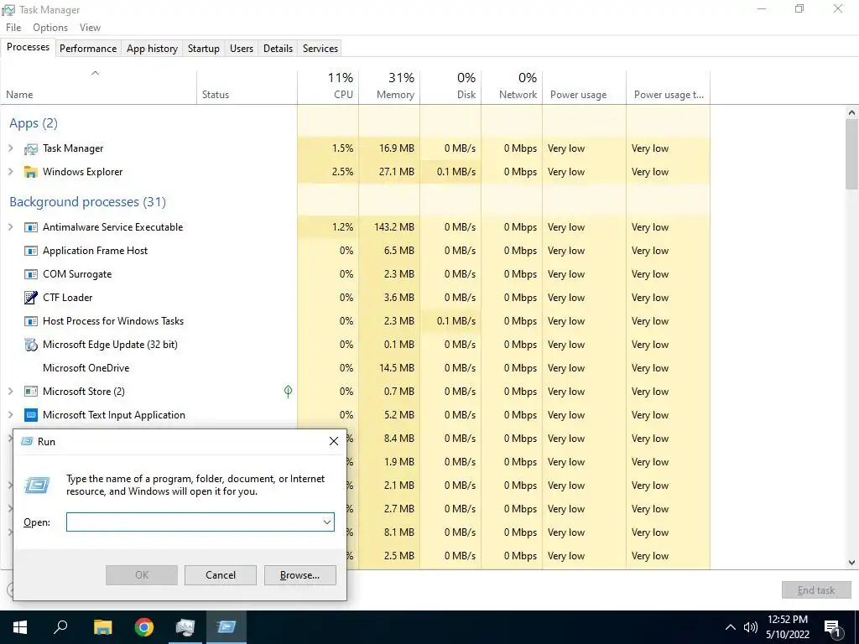Select the Microsoft OneDrive row
The height and width of the screenshot is (644, 859).
355,368
